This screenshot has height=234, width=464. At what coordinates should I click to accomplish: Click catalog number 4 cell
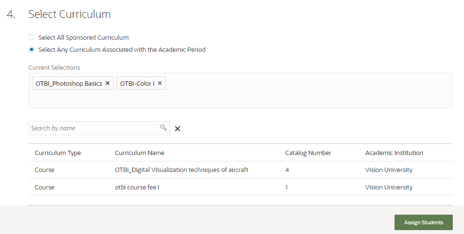click(287, 170)
